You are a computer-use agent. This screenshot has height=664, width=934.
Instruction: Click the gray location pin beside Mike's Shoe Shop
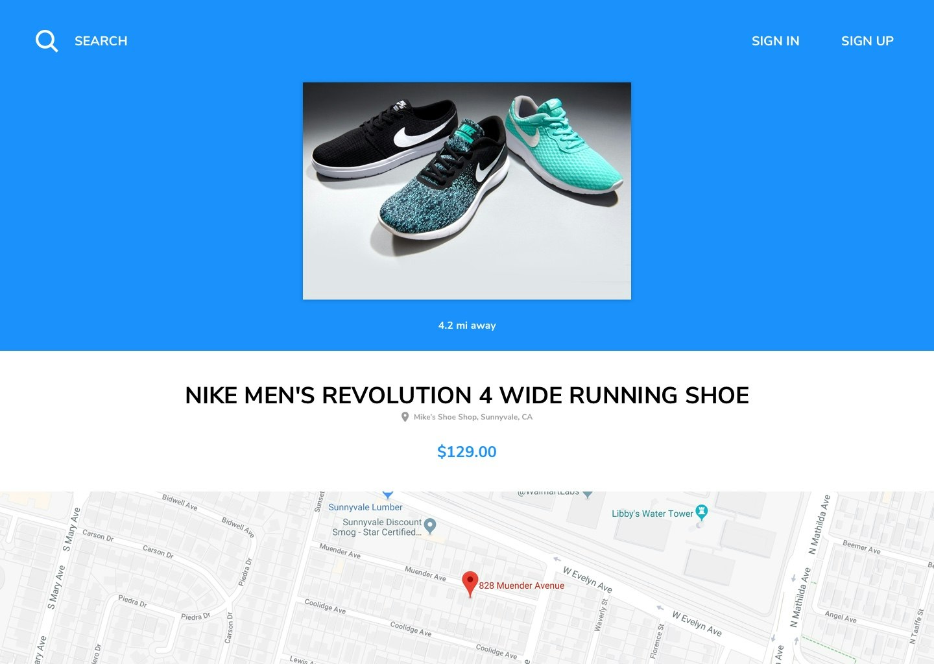pyautogui.click(x=405, y=417)
